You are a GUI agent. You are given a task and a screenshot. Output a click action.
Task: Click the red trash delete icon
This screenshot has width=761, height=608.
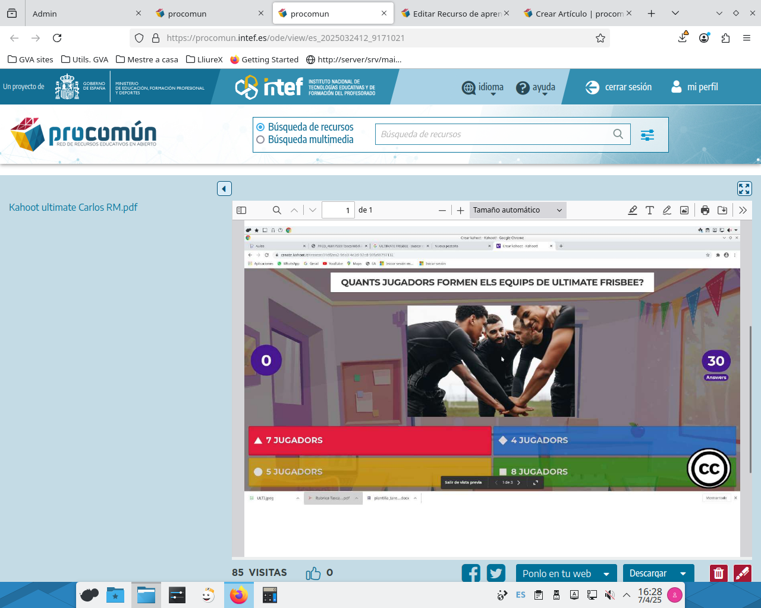coord(719,573)
